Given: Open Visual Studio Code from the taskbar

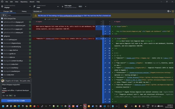Looking at the screenshot, I should click(104, 106).
